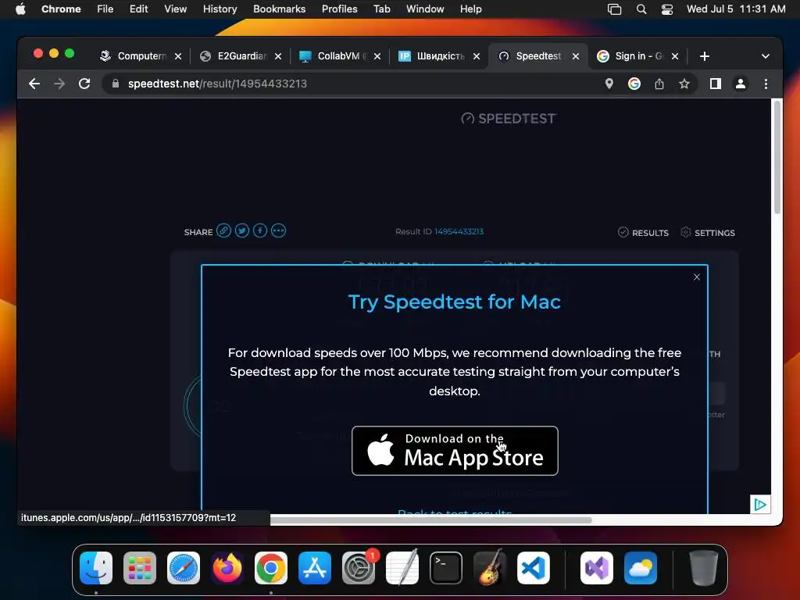Open the Chrome profile avatar
This screenshot has width=800, height=600.
(x=741, y=84)
